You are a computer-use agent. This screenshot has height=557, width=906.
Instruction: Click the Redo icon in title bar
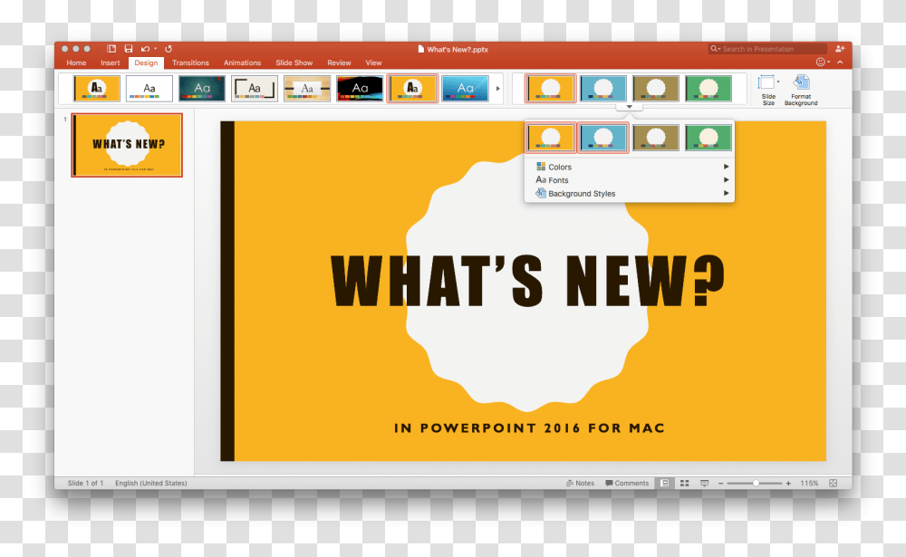pyautogui.click(x=169, y=49)
